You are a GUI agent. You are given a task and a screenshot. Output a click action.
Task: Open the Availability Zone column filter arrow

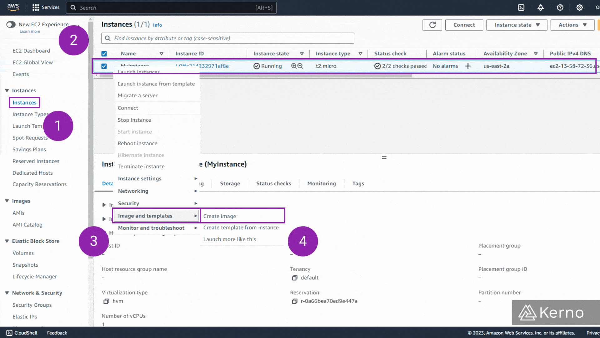click(536, 54)
